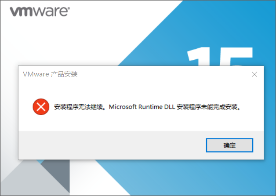Click the VMware 产品安装 dialog title text
276x196 pixels.
coord(50,74)
